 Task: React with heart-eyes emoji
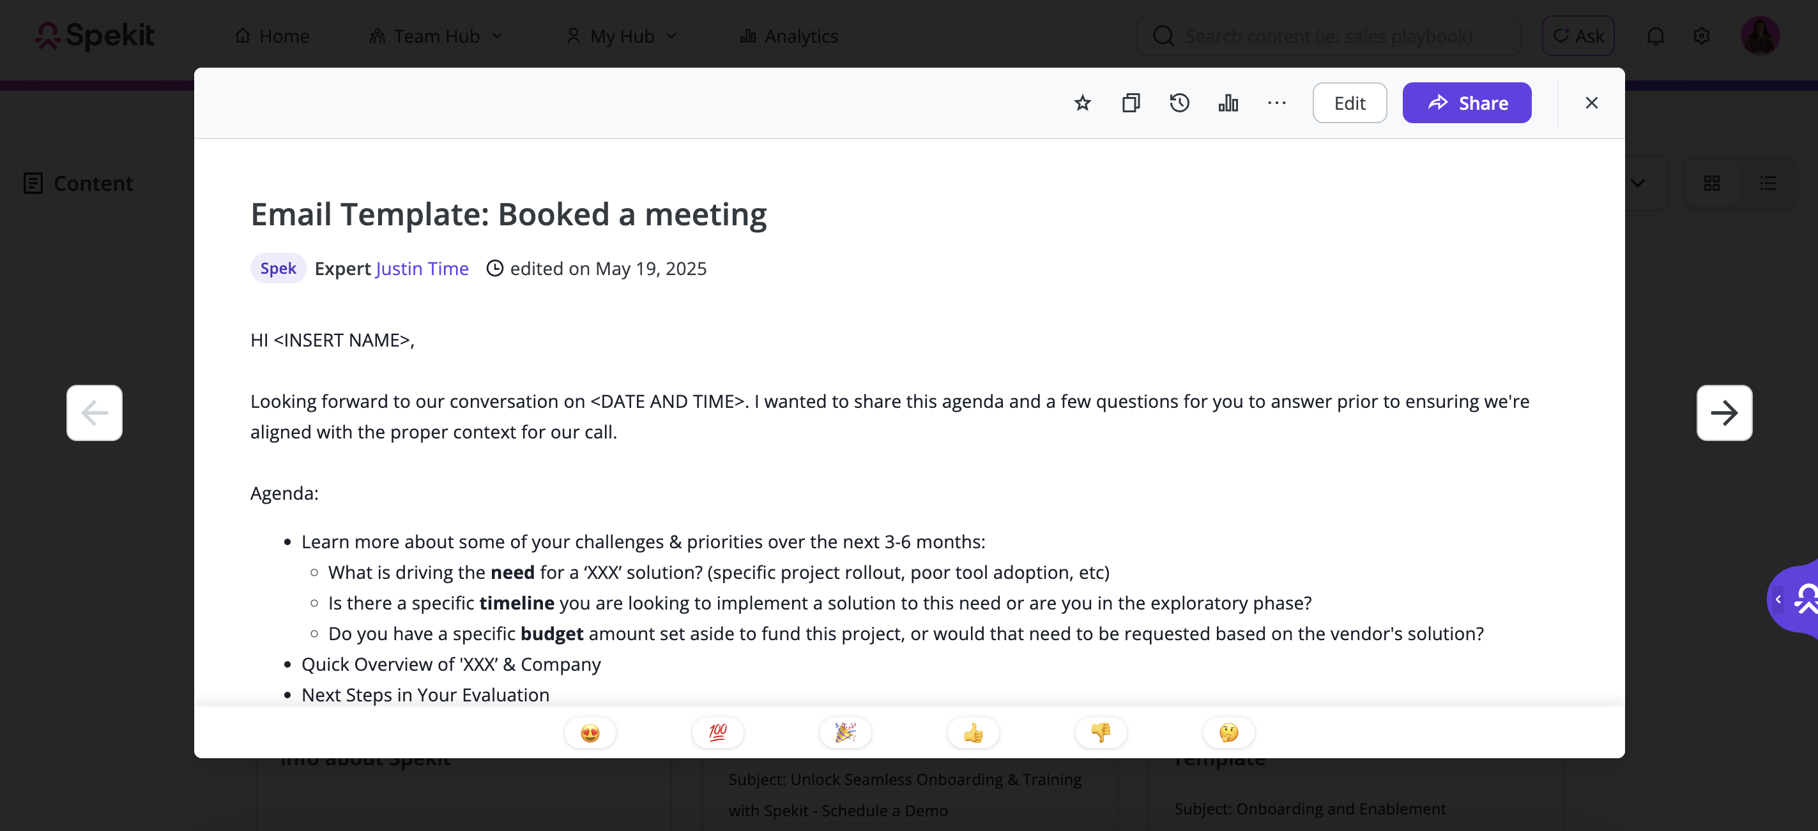pyautogui.click(x=590, y=733)
